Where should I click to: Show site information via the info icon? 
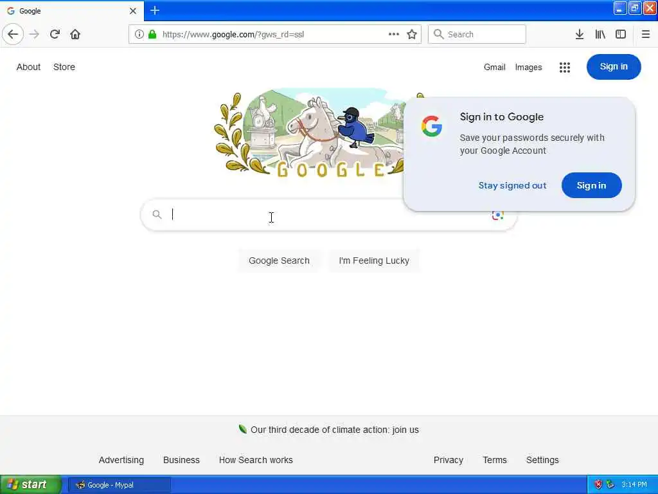point(139,34)
